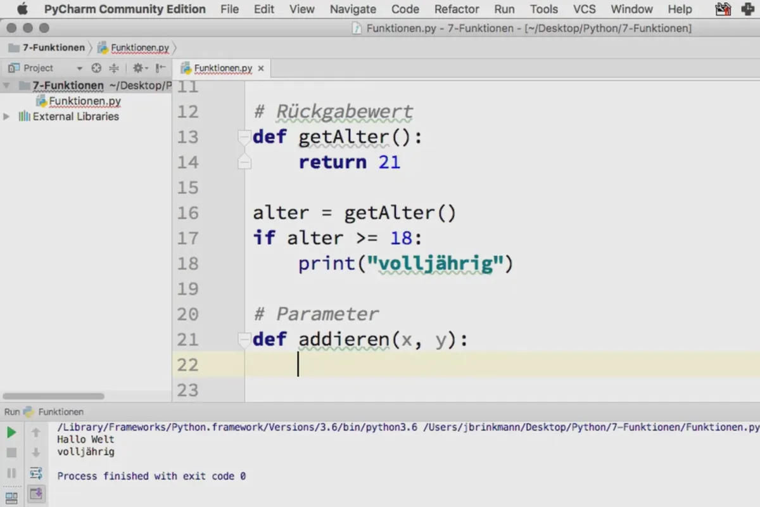760x507 pixels.
Task: Select Funktionen.py in project tree
Action: pyautogui.click(x=85, y=101)
